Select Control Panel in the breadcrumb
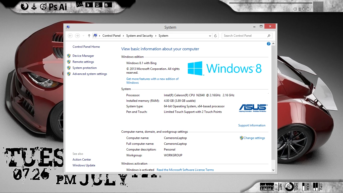Image resolution: width=343 pixels, height=193 pixels. pyautogui.click(x=111, y=36)
